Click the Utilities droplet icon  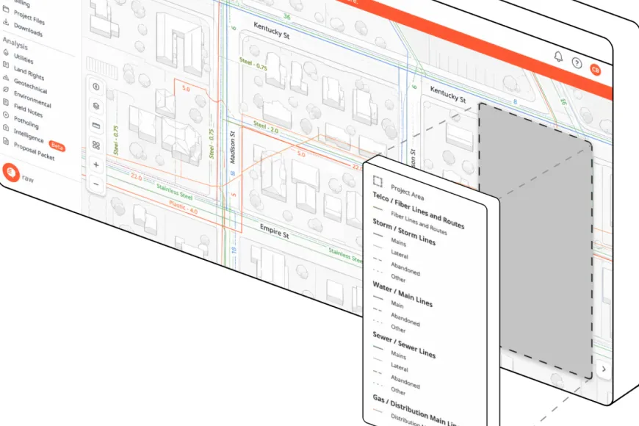pyautogui.click(x=6, y=52)
